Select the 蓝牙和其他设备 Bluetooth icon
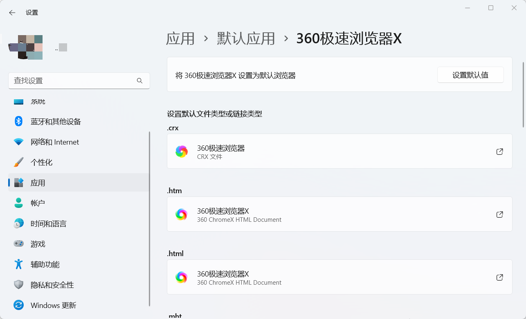 (19, 121)
